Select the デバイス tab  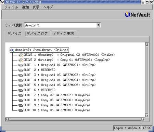[14, 34]
